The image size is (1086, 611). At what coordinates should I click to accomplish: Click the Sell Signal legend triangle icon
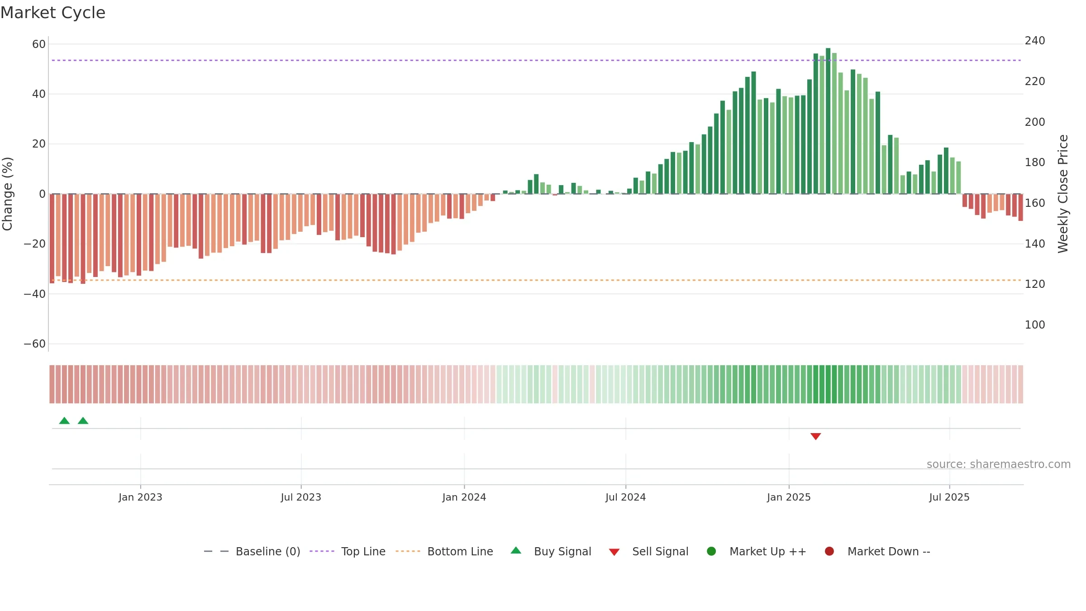pos(614,552)
